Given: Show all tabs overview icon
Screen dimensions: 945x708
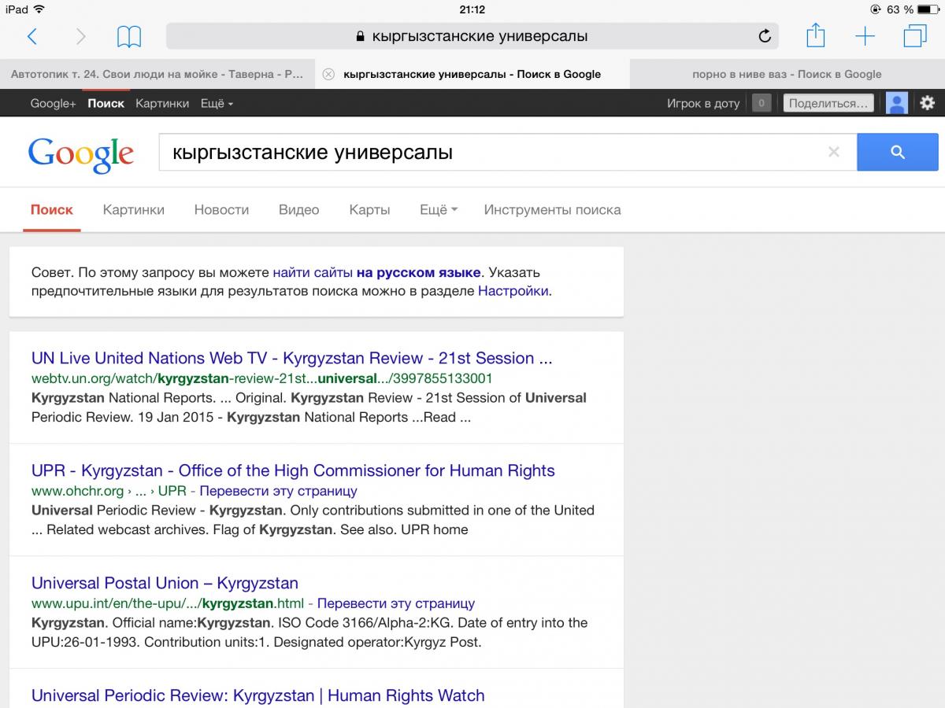Looking at the screenshot, I should (x=915, y=36).
